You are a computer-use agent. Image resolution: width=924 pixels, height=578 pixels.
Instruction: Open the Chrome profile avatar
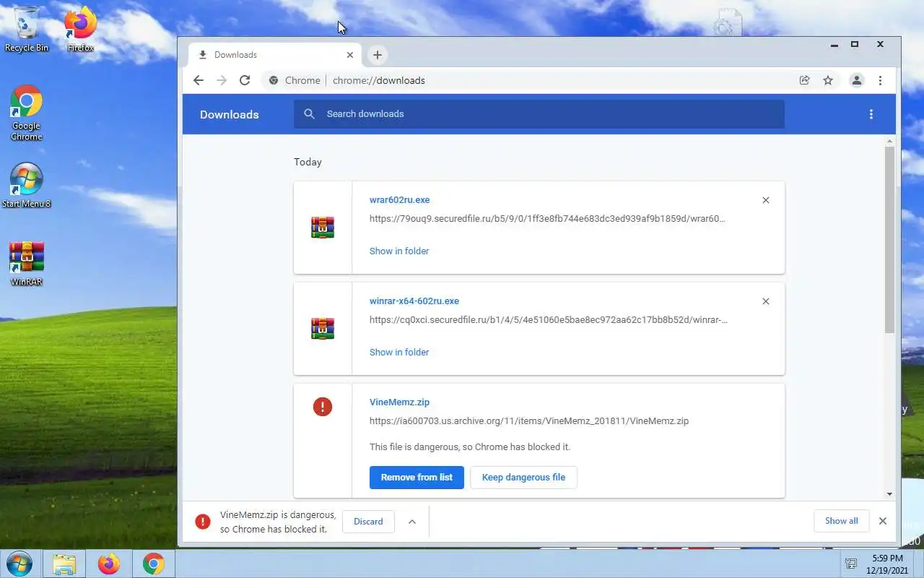(x=857, y=80)
